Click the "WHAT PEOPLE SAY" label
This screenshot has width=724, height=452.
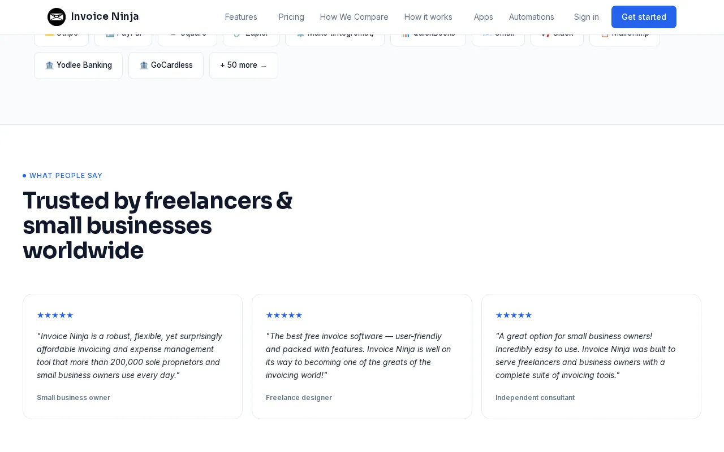66,176
